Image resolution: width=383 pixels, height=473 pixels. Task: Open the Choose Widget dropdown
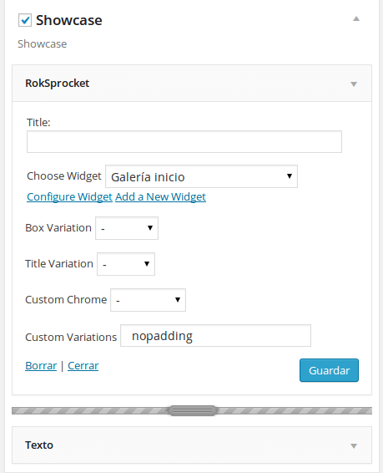pos(201,176)
